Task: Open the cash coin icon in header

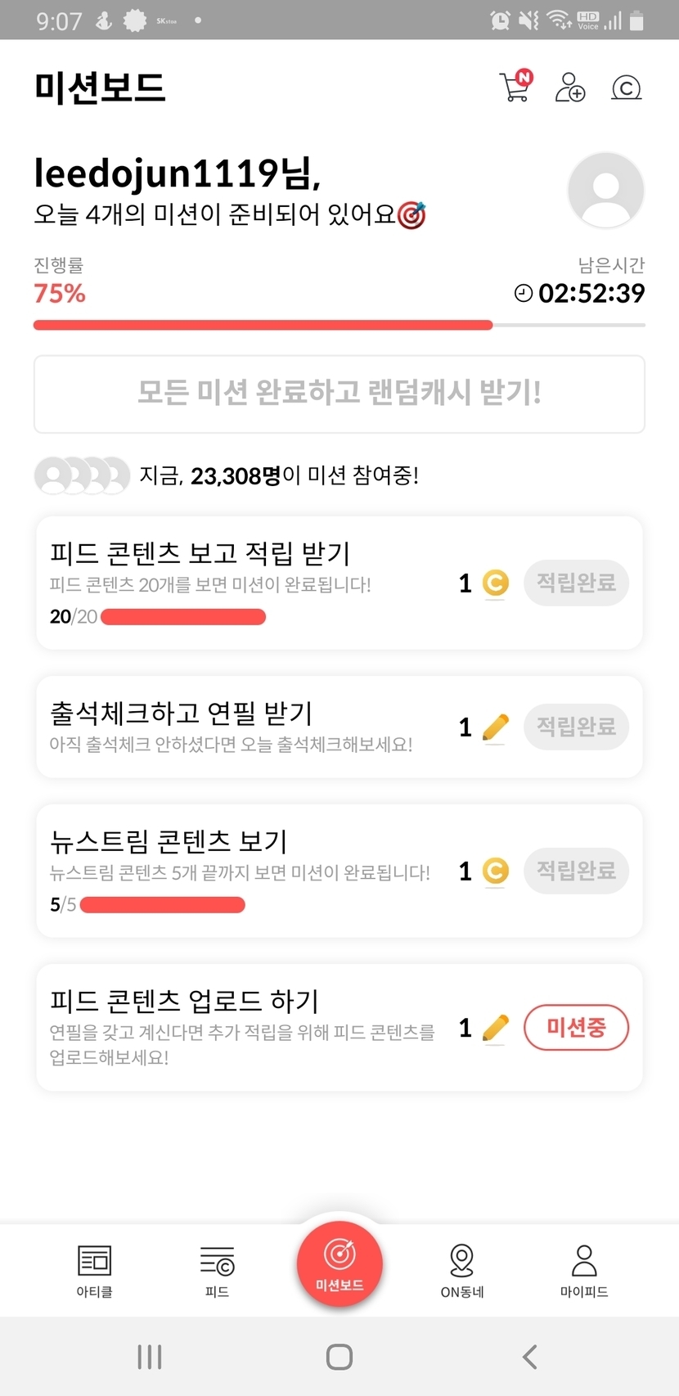Action: tap(626, 87)
